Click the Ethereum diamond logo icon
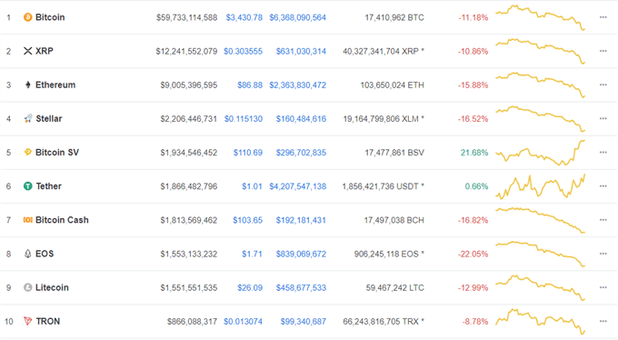This screenshot has width=618, height=340. click(x=27, y=85)
